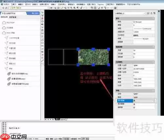The width and height of the screenshot is (164, 140).
Task: Open the layer dropdown arrow in top toolbar
Action: (x=48, y=8)
